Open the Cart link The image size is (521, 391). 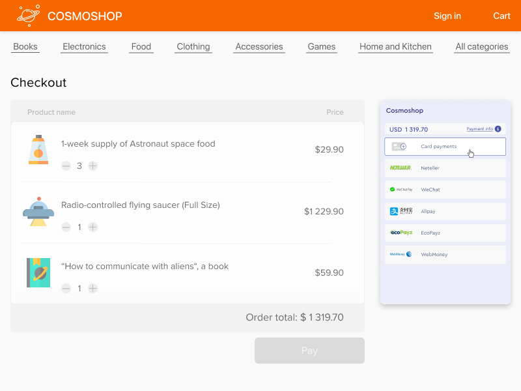[x=501, y=16]
